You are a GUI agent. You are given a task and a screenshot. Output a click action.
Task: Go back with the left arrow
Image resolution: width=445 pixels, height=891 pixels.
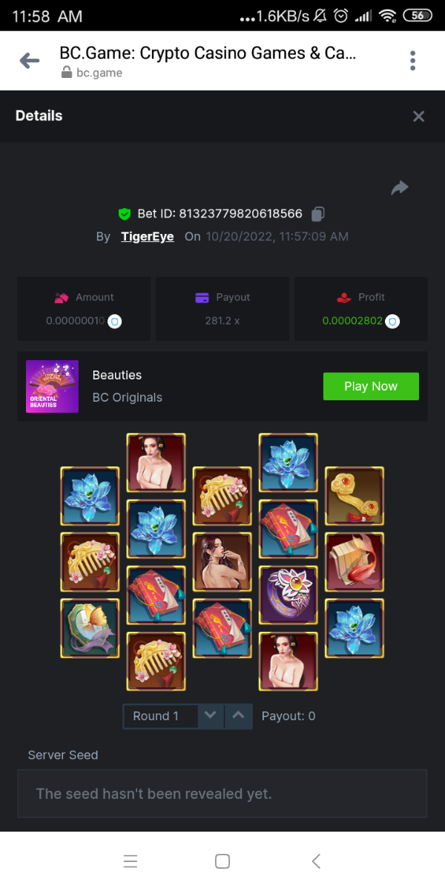tap(30, 61)
